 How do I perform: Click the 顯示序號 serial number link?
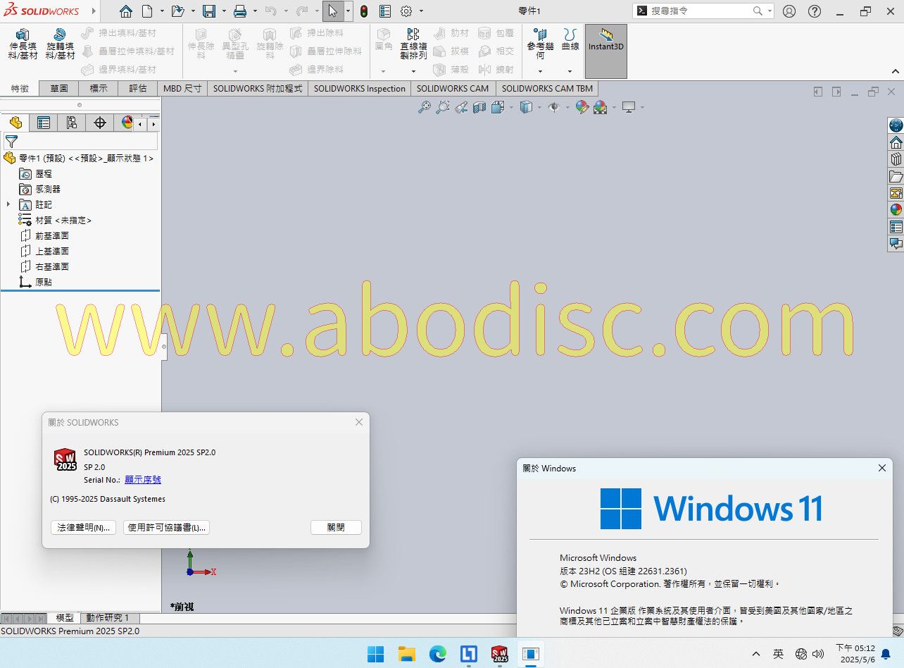(x=143, y=480)
